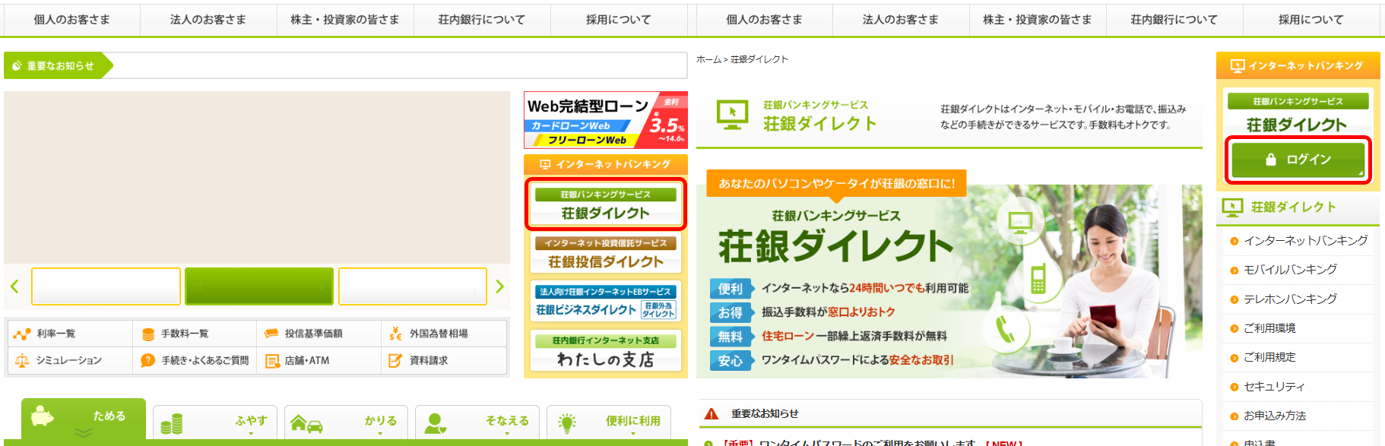This screenshot has width=1385, height=446.
Task: Select the ためる tab with the piggy bank
Action: pos(84,419)
